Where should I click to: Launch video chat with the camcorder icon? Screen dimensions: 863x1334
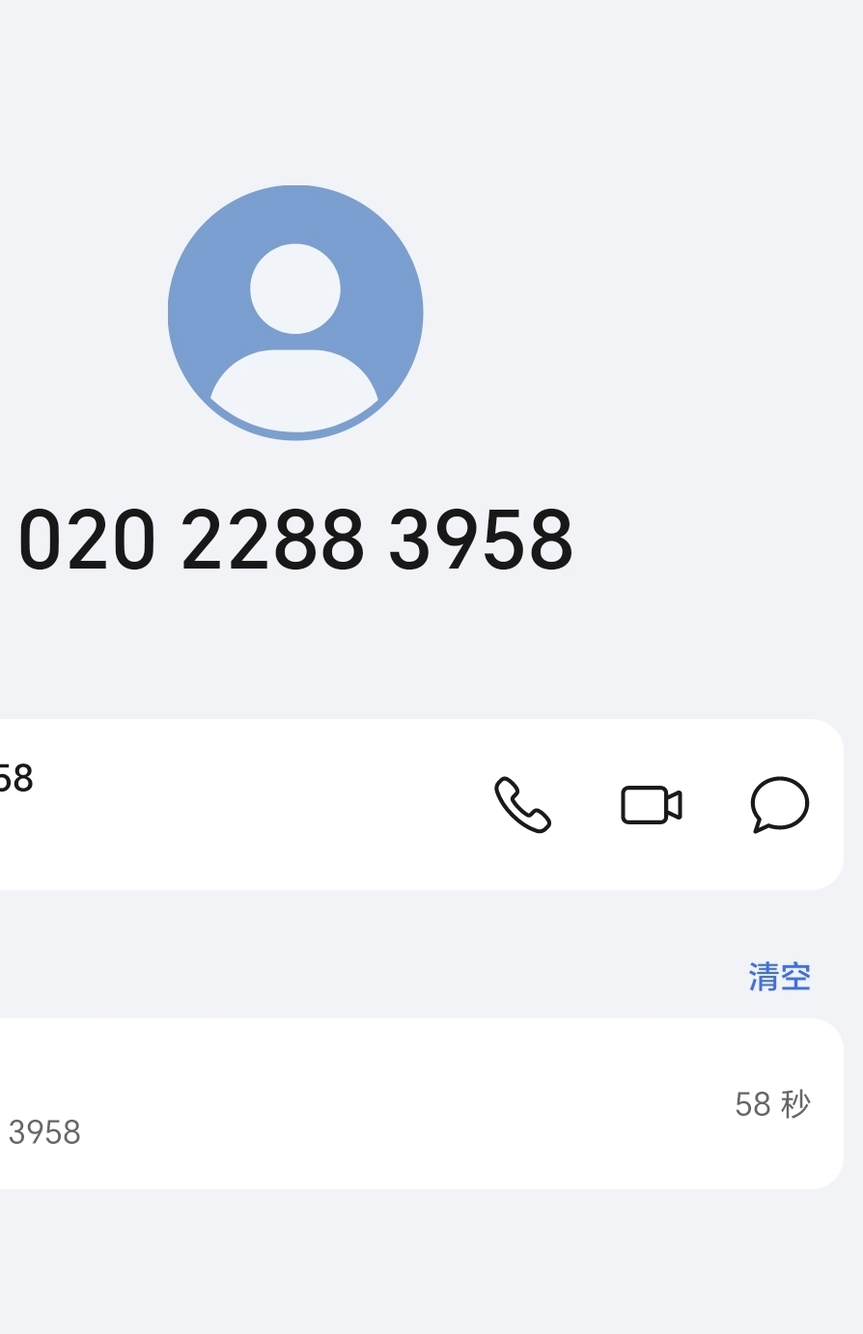tap(652, 805)
